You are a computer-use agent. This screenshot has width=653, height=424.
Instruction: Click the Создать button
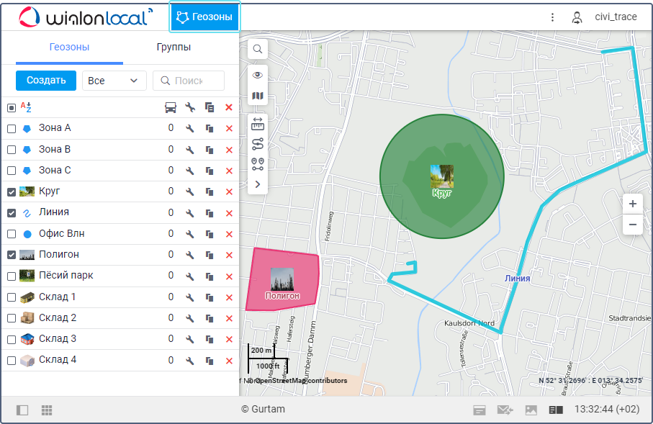(x=46, y=81)
